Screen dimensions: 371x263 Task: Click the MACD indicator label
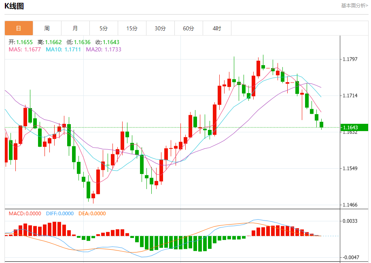tap(25, 214)
